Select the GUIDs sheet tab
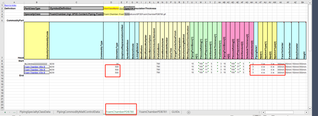The width and height of the screenshot is (318, 116). click(x=175, y=112)
